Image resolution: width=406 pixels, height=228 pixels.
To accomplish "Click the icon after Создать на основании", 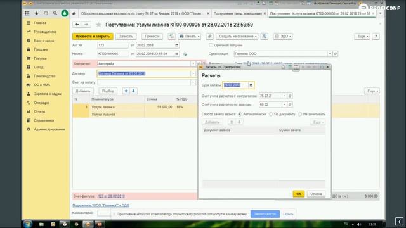I will point(265,37).
